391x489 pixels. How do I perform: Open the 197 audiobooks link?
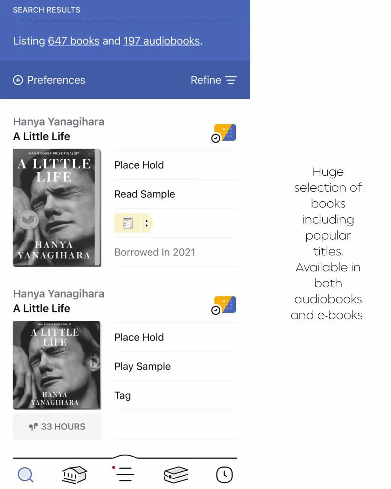point(162,41)
